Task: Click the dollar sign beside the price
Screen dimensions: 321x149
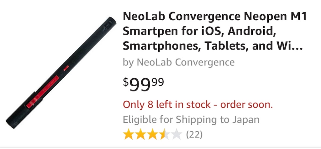Action: click(126, 82)
